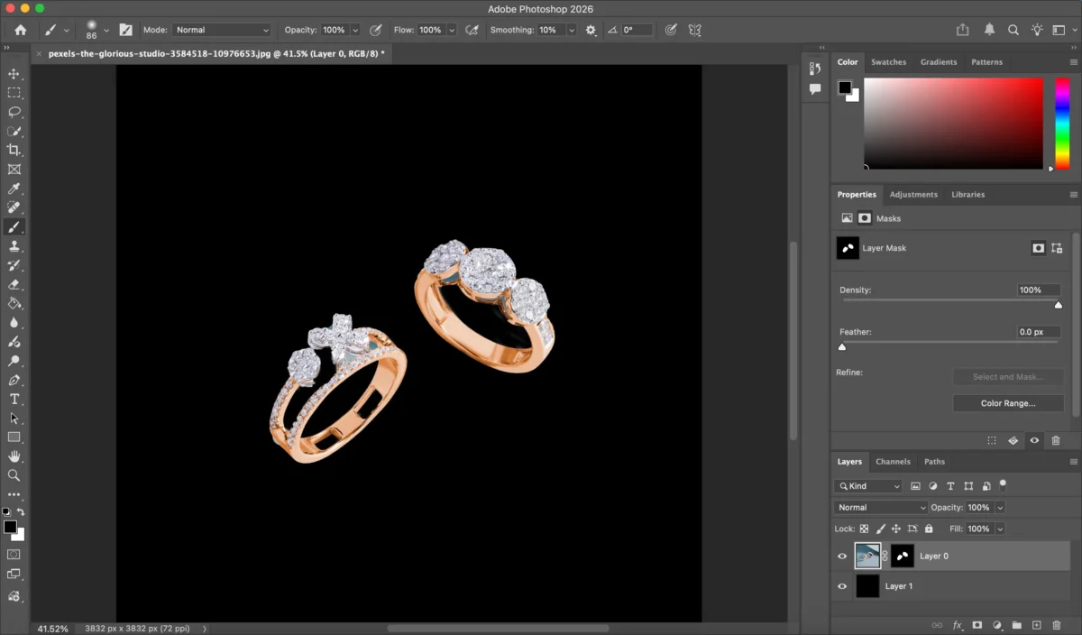This screenshot has width=1082, height=635.
Task: Switch to the Channels tab
Action: (x=893, y=462)
